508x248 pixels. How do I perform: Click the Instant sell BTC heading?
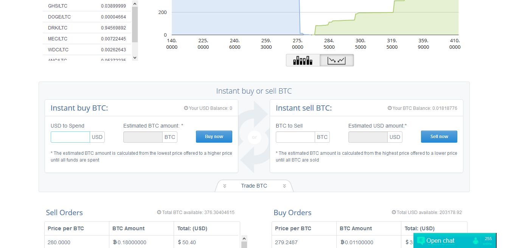pos(304,108)
